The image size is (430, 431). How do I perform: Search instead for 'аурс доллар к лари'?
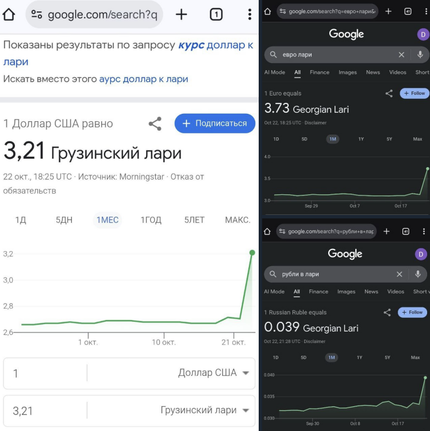pos(143,79)
